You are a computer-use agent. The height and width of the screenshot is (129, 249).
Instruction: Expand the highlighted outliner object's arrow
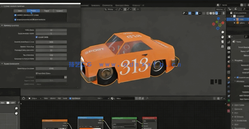[x=234, y=19]
